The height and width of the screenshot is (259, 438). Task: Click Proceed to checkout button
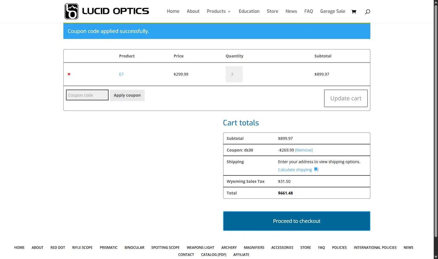pyautogui.click(x=297, y=221)
